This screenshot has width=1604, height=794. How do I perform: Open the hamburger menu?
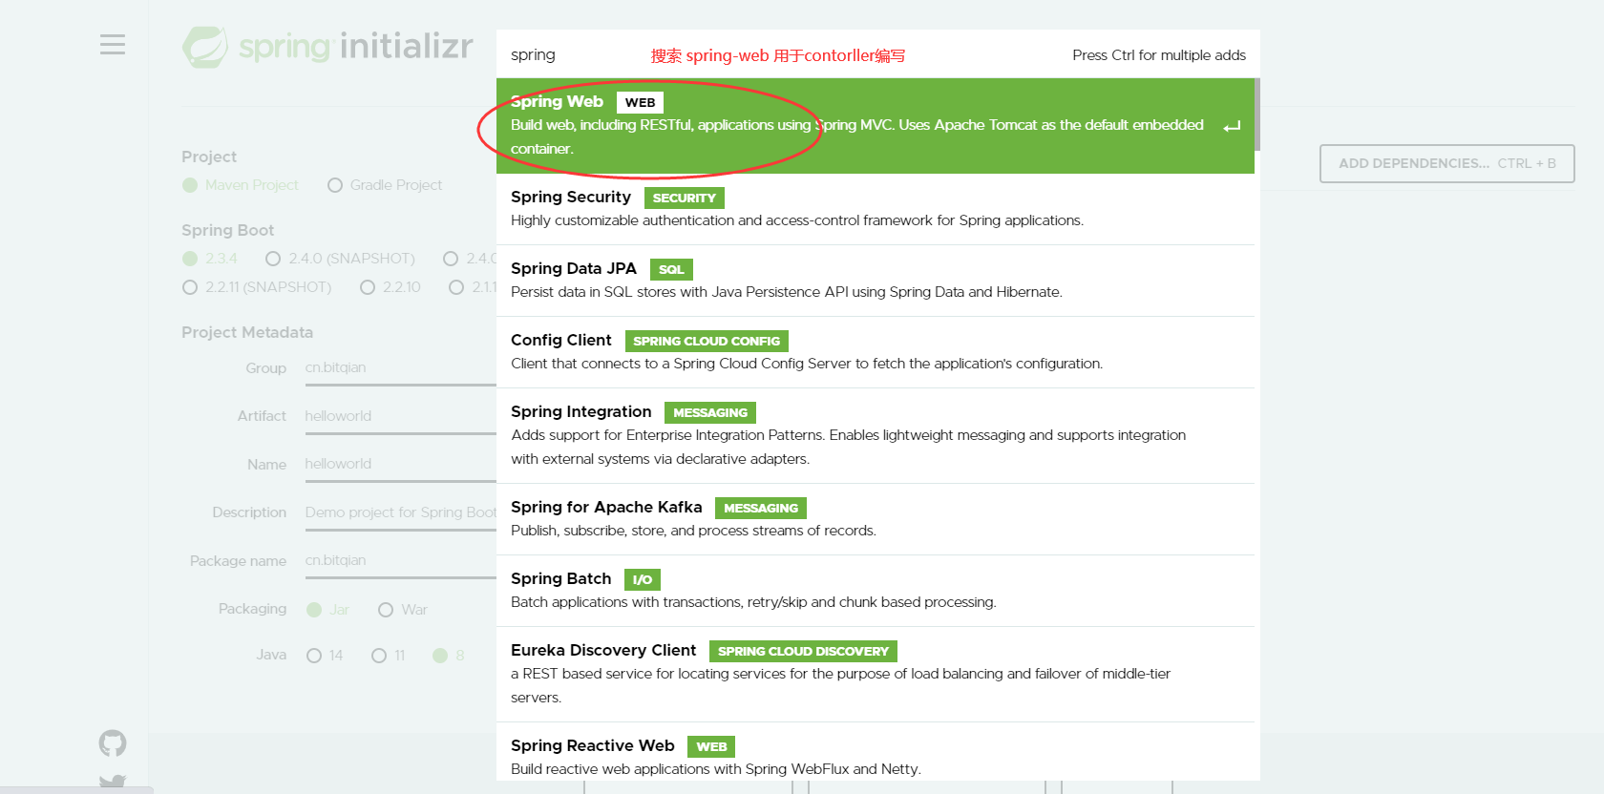[x=113, y=45]
